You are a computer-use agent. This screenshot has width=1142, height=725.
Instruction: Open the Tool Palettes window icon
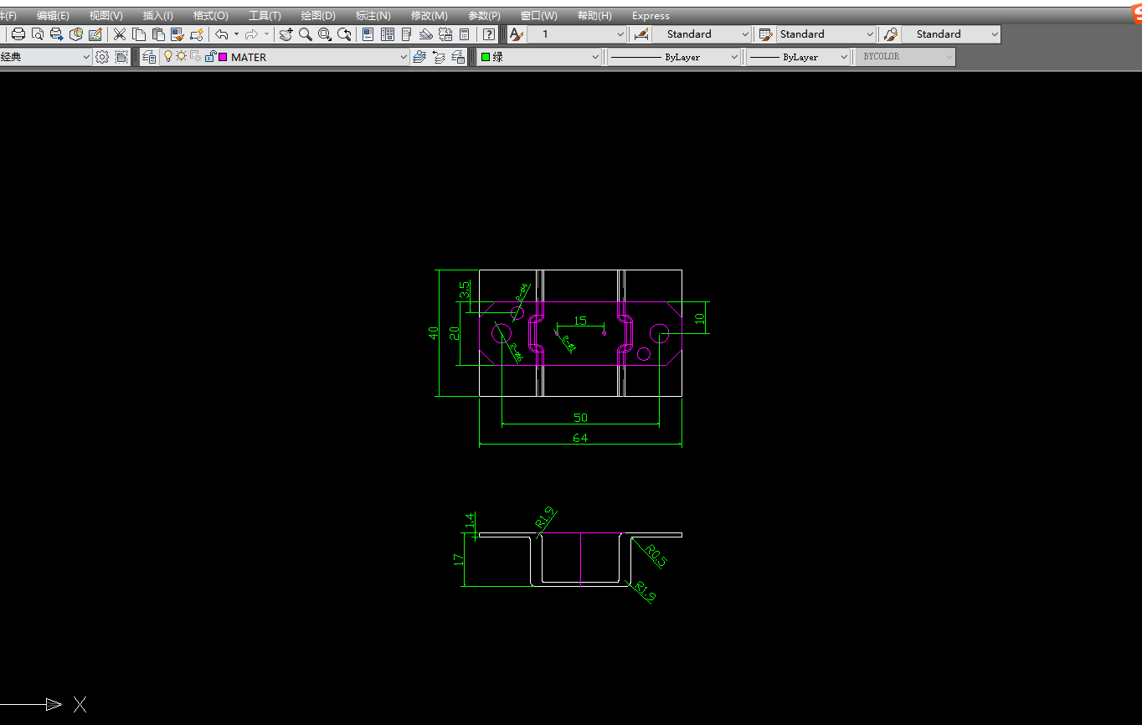pos(407,34)
